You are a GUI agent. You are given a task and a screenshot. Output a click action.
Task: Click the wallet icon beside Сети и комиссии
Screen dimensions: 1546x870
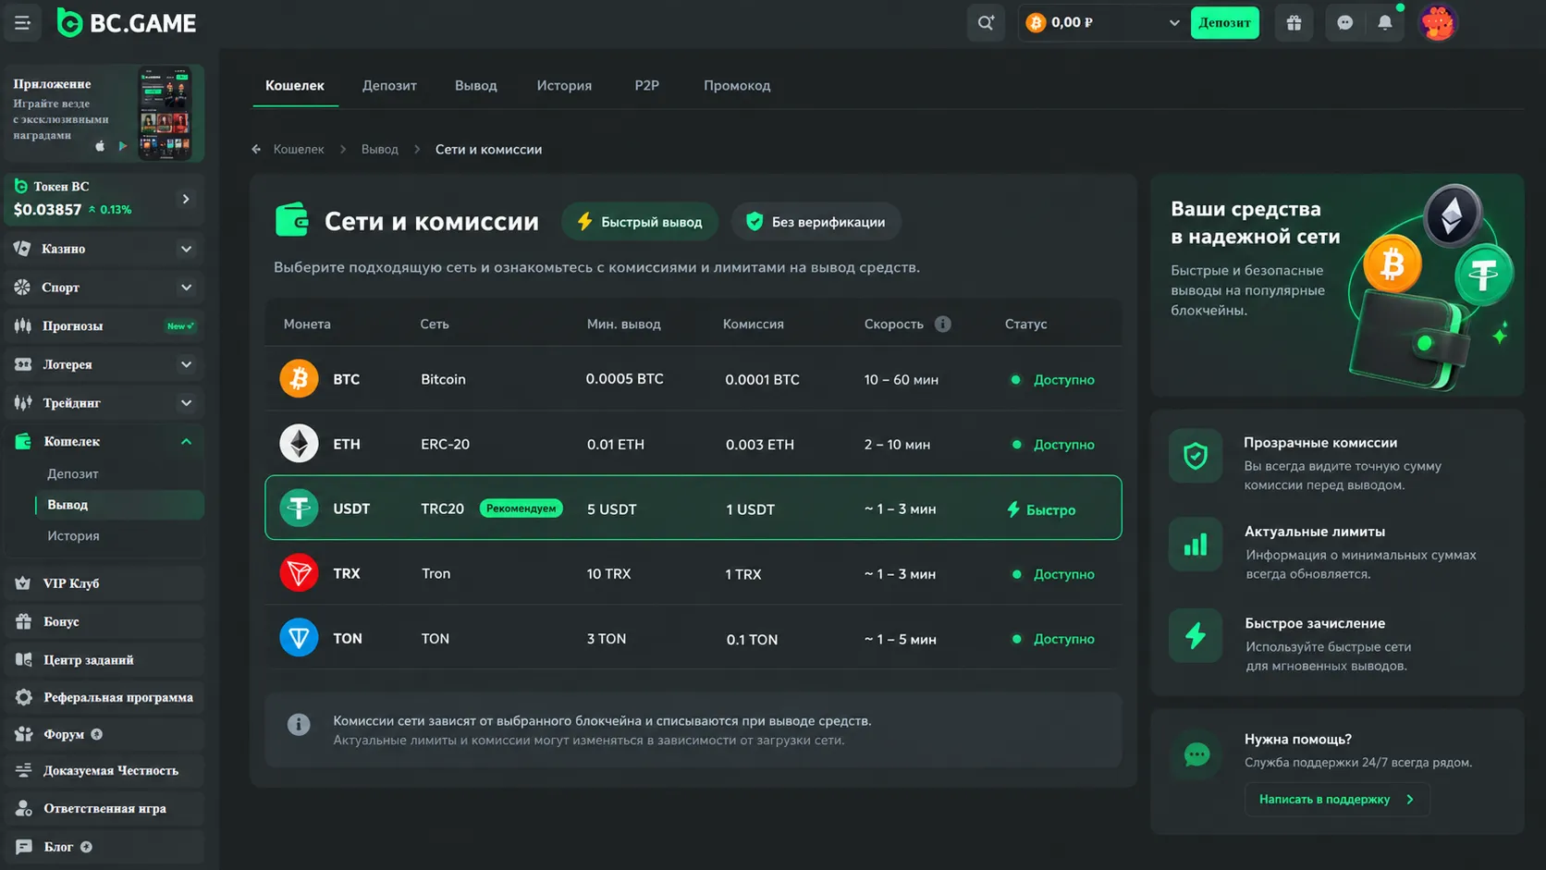point(292,221)
